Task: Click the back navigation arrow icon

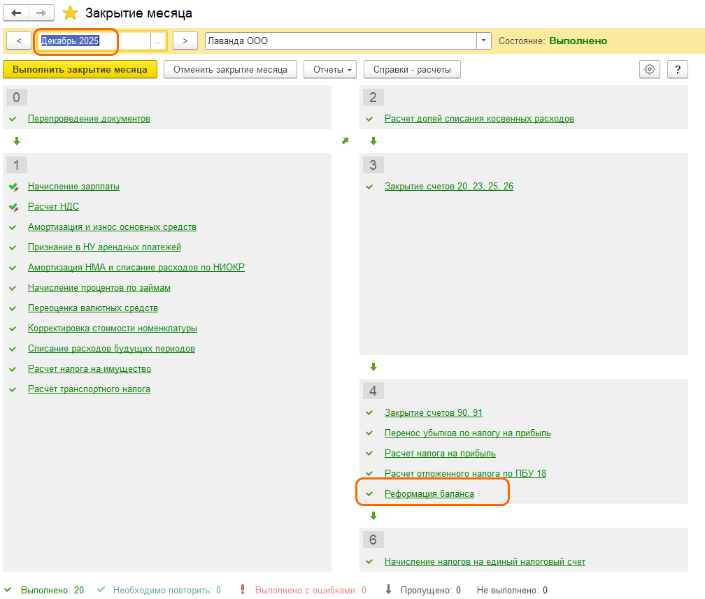Action: 17,13
